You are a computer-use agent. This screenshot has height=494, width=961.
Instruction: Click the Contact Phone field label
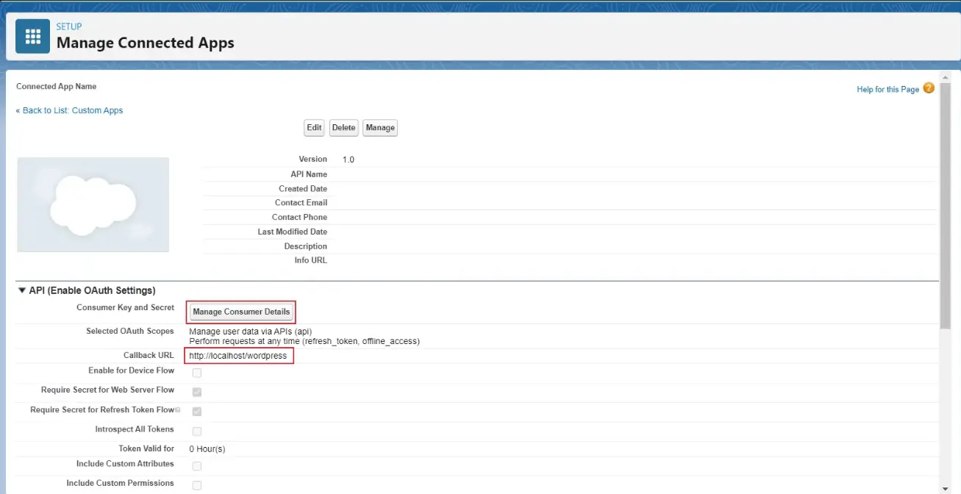pyautogui.click(x=300, y=217)
